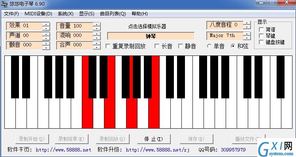The width and height of the screenshot is (296, 157).
Task: Click the 录制回放(O) button
Action: [x=113, y=139]
